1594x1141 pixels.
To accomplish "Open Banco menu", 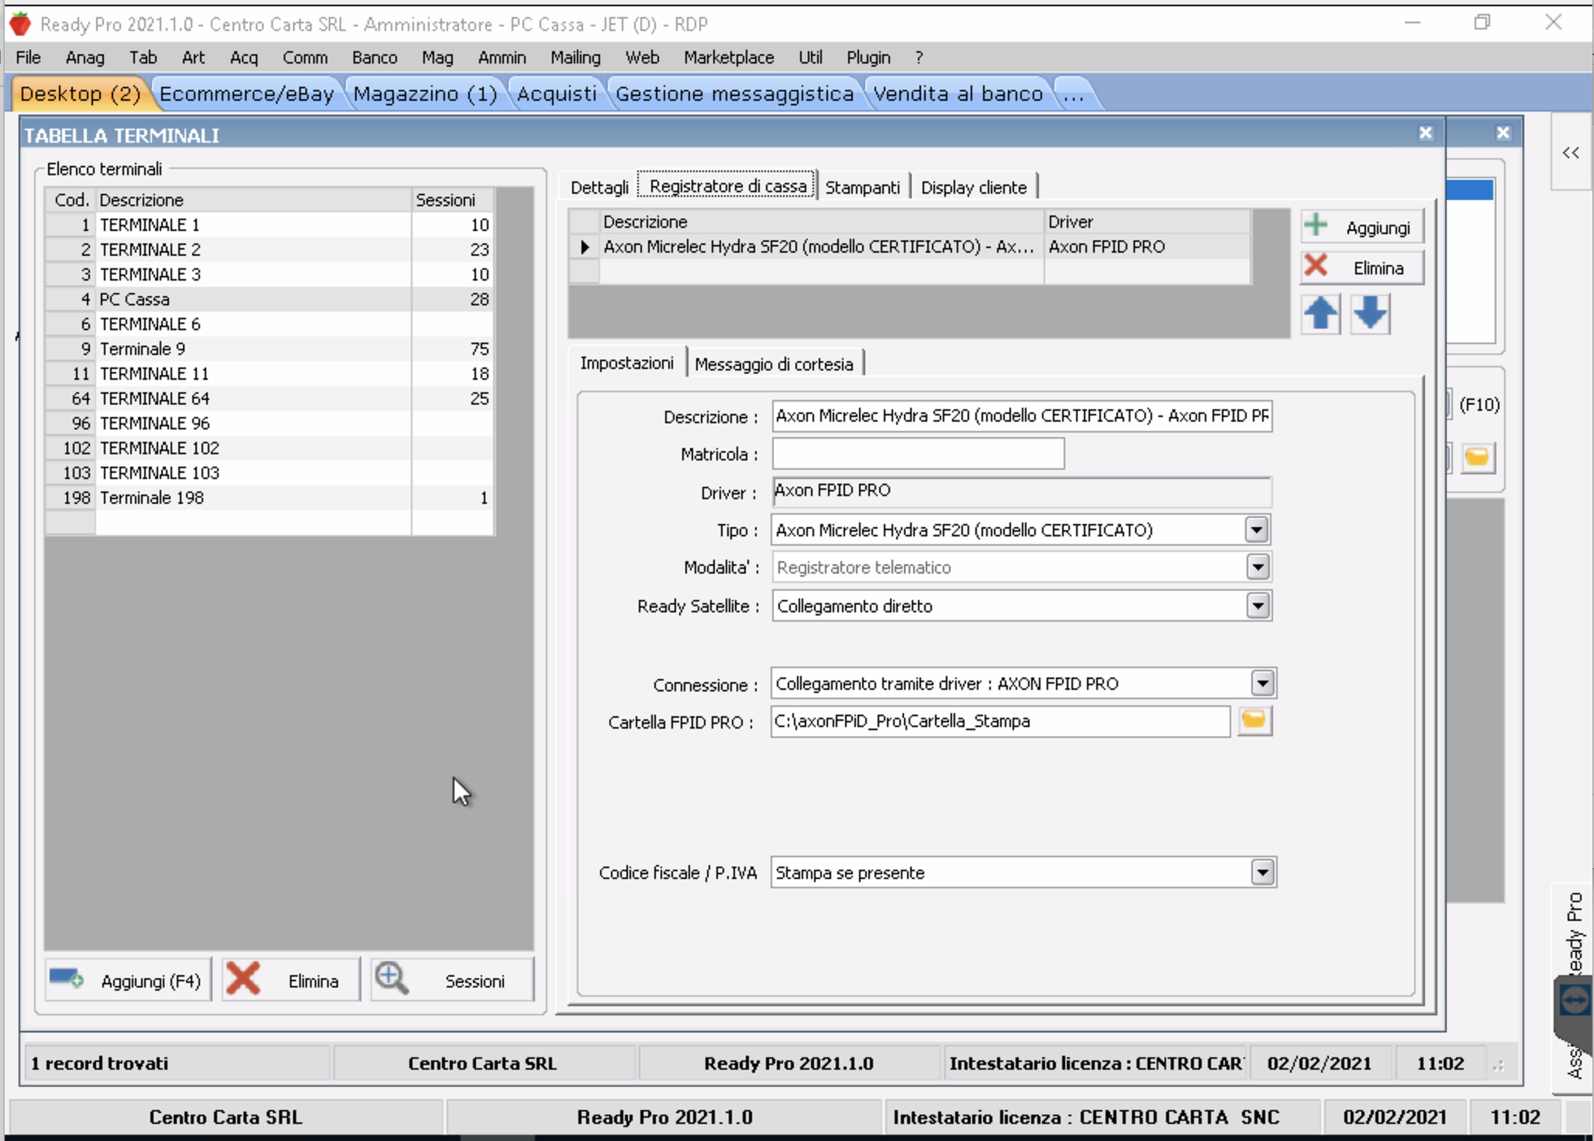I will 374,57.
